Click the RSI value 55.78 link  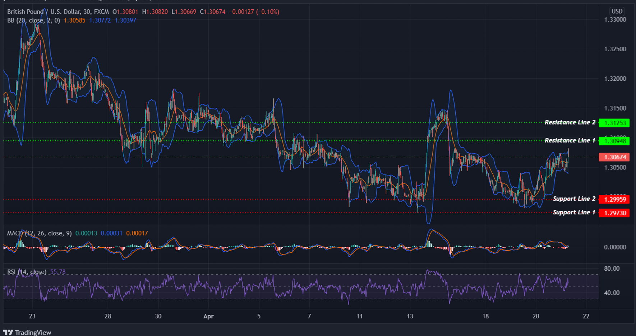(57, 272)
